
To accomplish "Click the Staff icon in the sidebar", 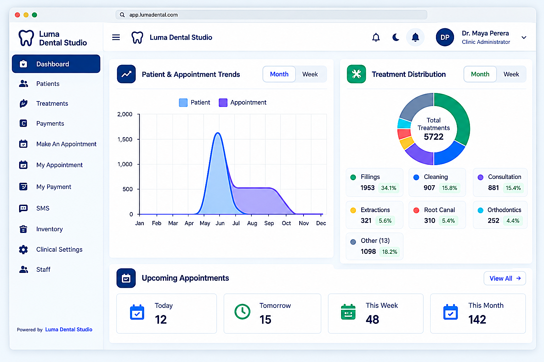I will tap(23, 269).
